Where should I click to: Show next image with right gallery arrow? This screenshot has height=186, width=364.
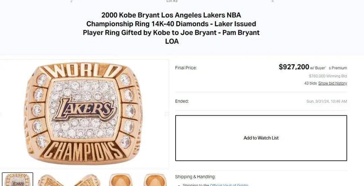point(166,114)
